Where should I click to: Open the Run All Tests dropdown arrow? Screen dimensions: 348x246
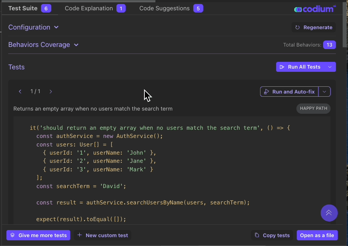330,67
